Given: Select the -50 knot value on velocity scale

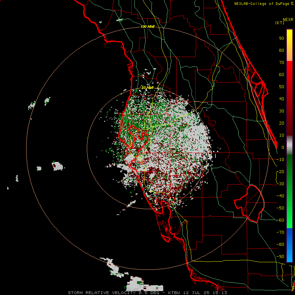Looking at the screenshot, I should tap(280, 208).
